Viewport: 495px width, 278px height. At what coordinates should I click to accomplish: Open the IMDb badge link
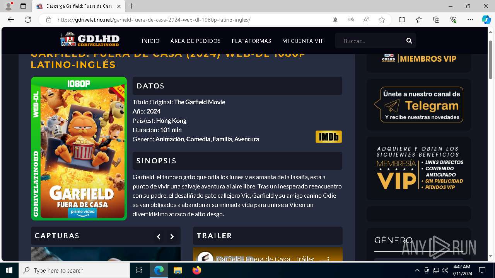click(329, 137)
